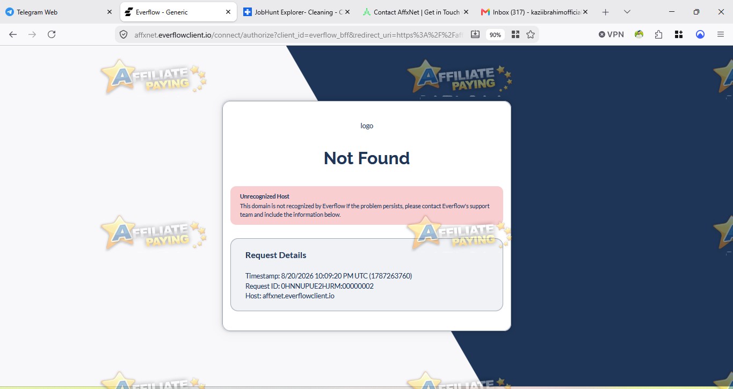Image resolution: width=733 pixels, height=389 pixels.
Task: Click the squares-with-plus toolbar icon
Action: pyautogui.click(x=679, y=34)
